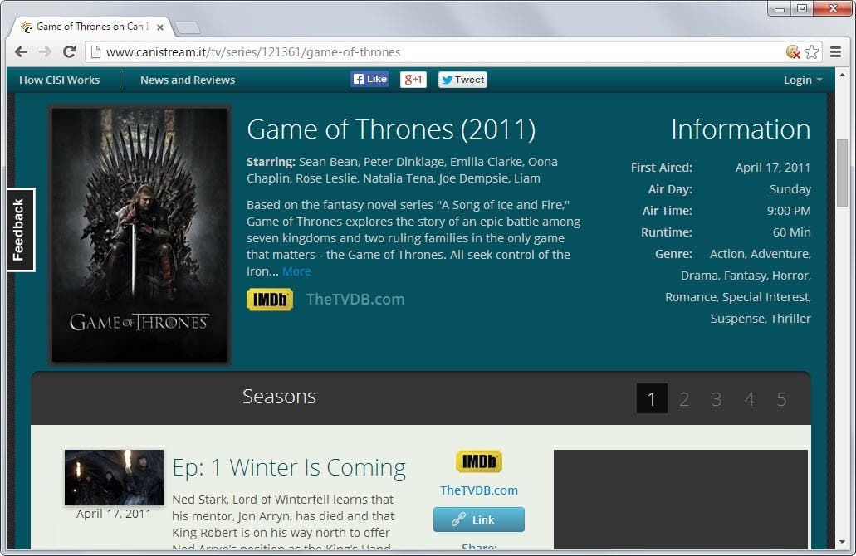856x556 pixels.
Task: Click the scrollbar up arrow
Action: pos(842,75)
